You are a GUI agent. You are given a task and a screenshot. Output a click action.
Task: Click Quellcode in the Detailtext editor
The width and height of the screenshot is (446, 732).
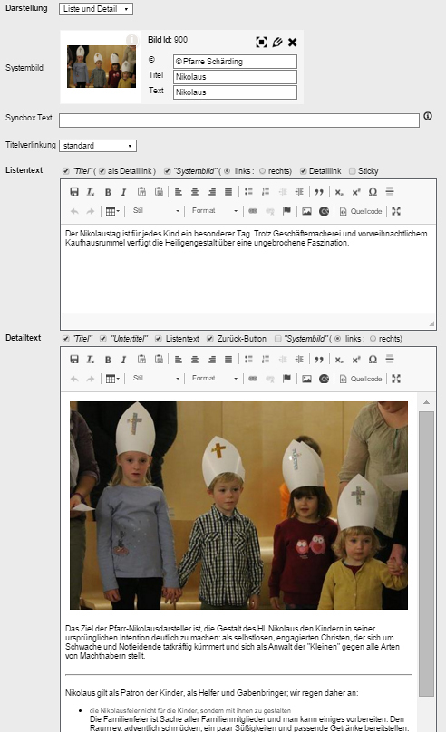pos(361,379)
